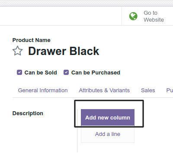This screenshot has height=168, width=173.
Task: Click the green globe website icon
Action: click(x=133, y=16)
